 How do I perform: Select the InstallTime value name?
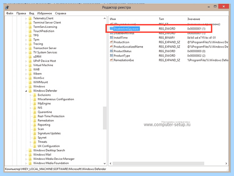coord(121,38)
